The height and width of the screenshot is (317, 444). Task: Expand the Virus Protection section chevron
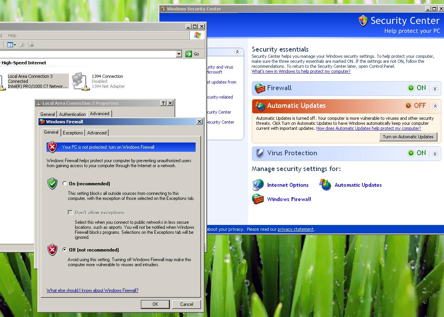pyautogui.click(x=435, y=154)
